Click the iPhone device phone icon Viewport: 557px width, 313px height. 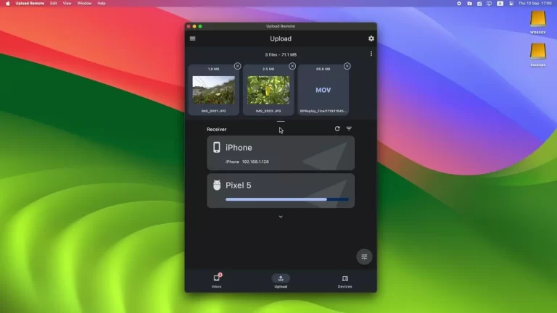click(216, 147)
